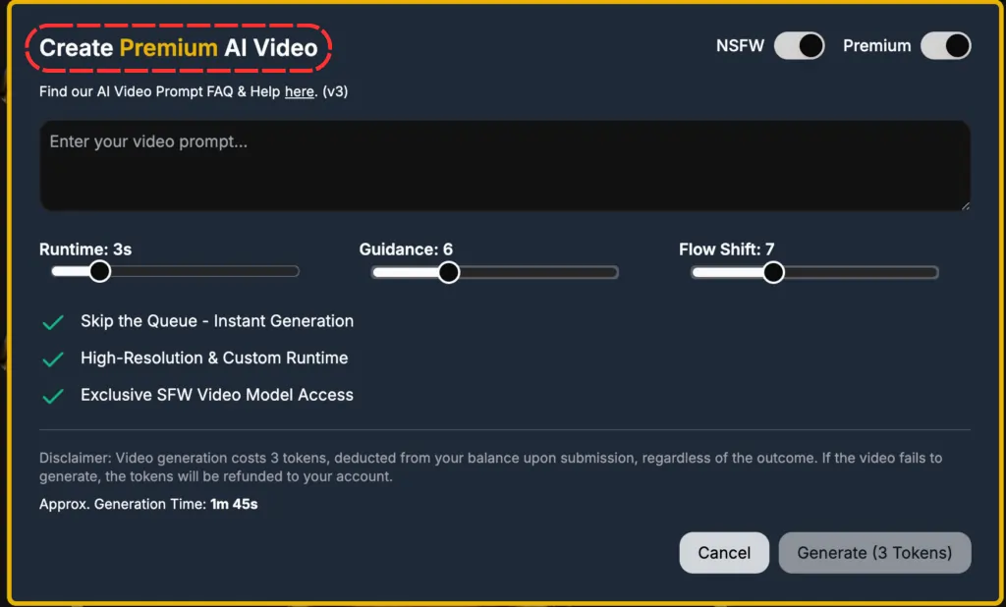Screen dimensions: 1006x607
Task: Click 'Skip the Queue - Instant Generation' text
Action: [x=217, y=321]
